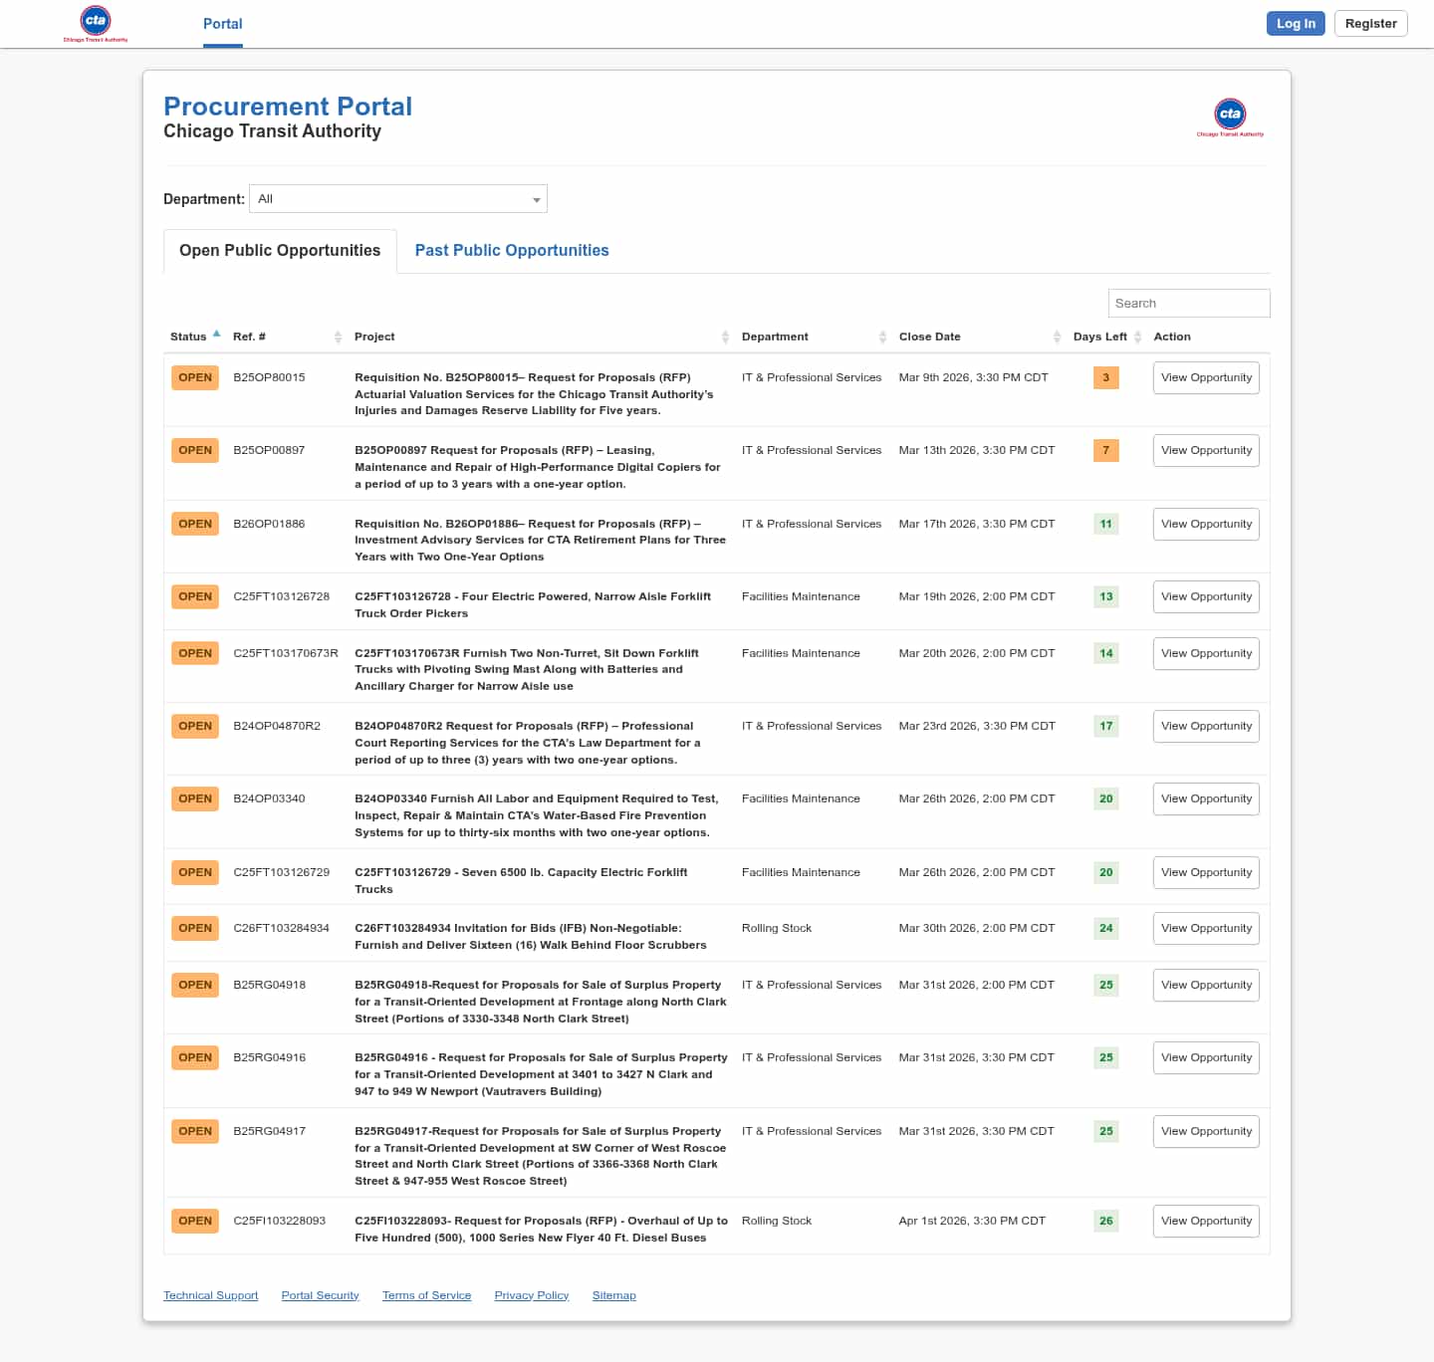1434x1362 pixels.
Task: View Opportunity for B25OP80015
Action: click(x=1206, y=378)
